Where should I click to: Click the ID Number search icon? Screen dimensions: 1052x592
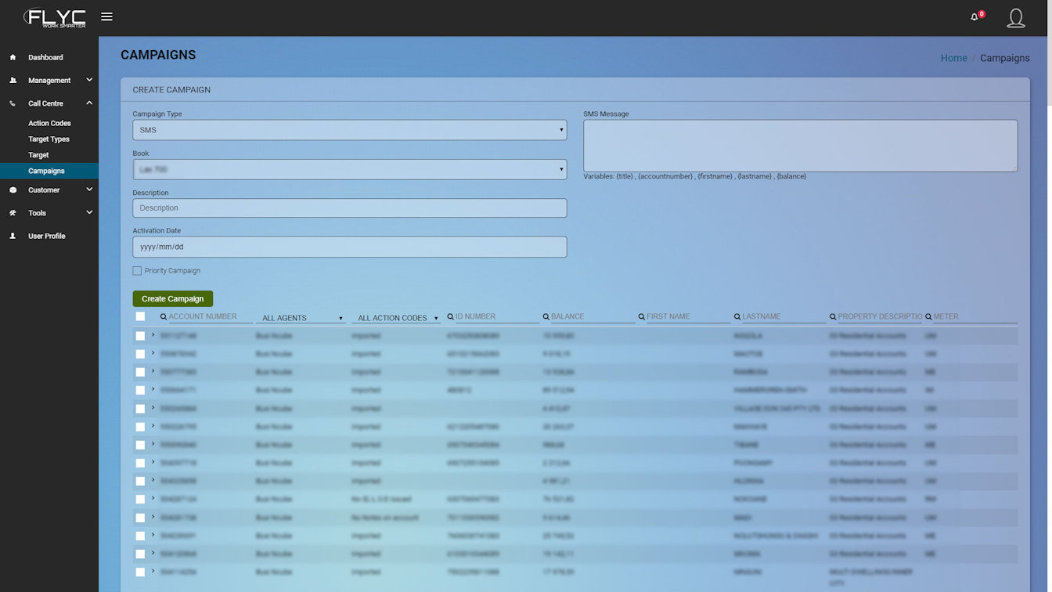[x=450, y=316]
